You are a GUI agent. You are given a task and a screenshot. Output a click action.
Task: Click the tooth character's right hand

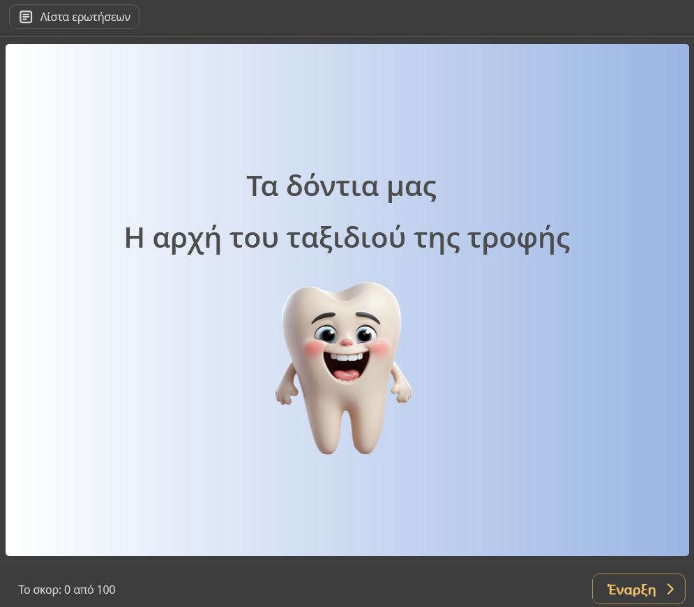(403, 394)
